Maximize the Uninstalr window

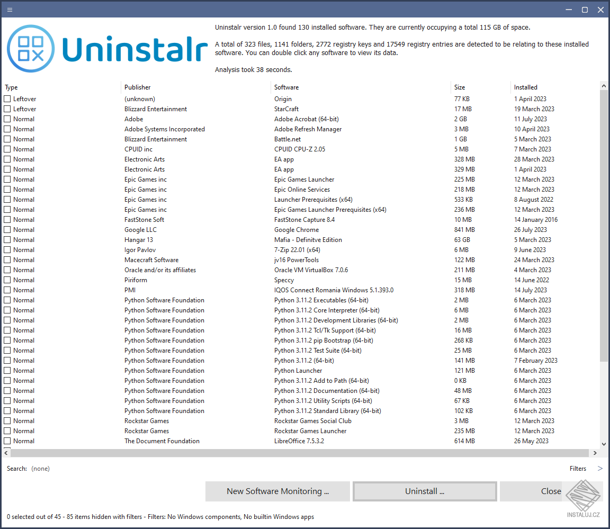pyautogui.click(x=585, y=10)
